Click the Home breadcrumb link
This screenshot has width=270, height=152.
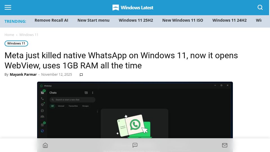pos(9,35)
